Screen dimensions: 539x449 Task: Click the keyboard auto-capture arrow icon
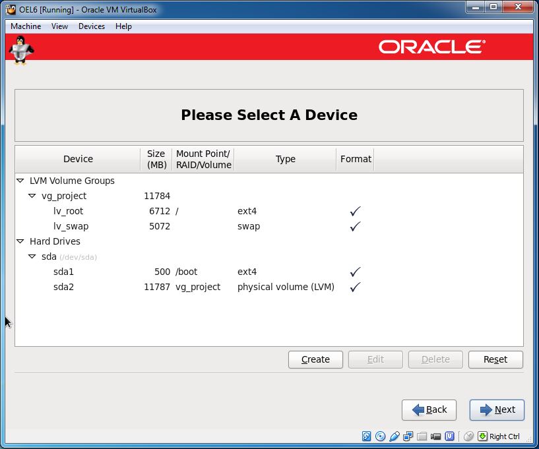point(484,436)
